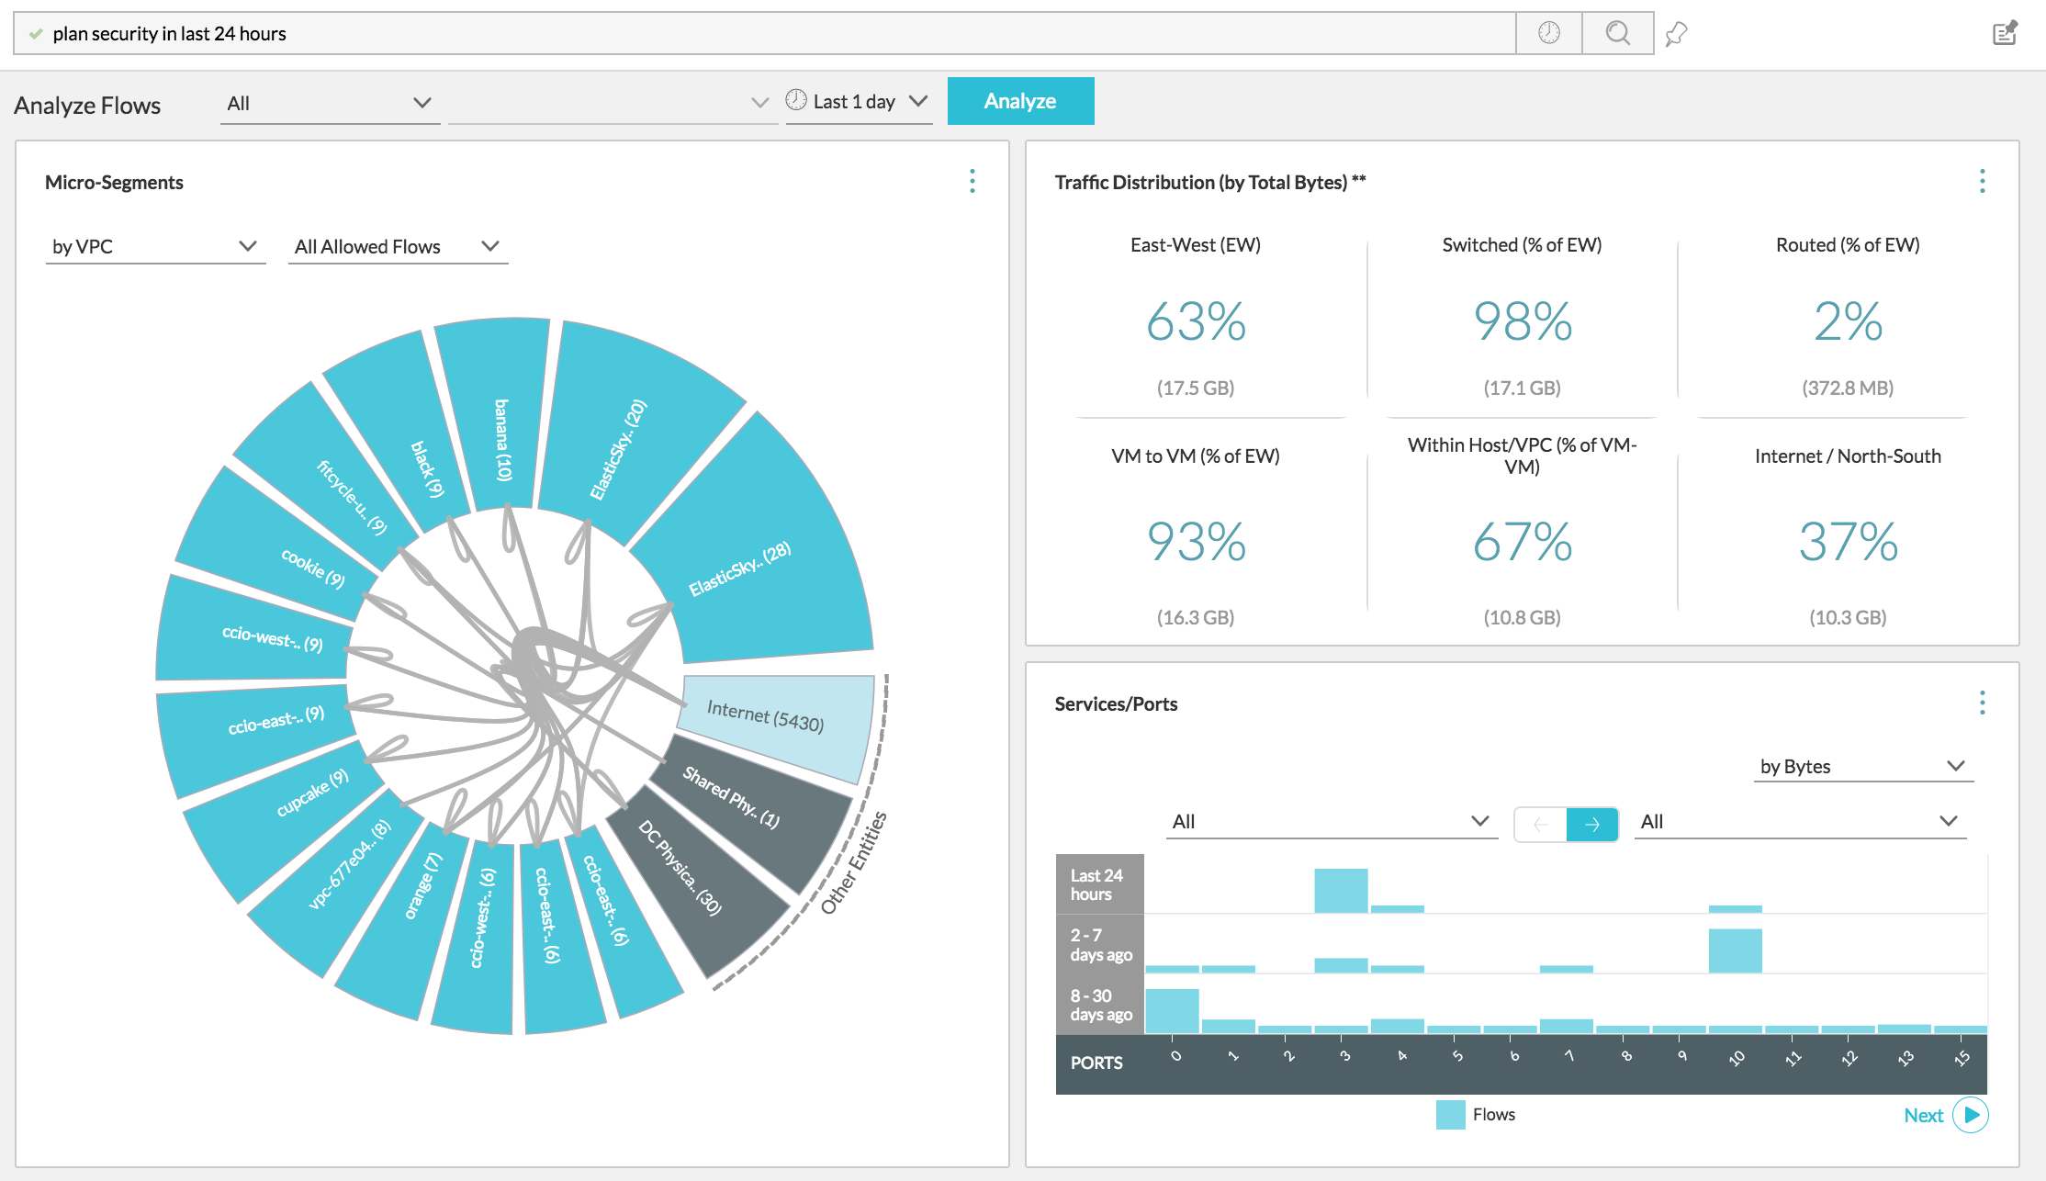Toggle the right arrow direction button
Image resolution: width=2046 pixels, height=1181 pixels.
coord(1591,824)
